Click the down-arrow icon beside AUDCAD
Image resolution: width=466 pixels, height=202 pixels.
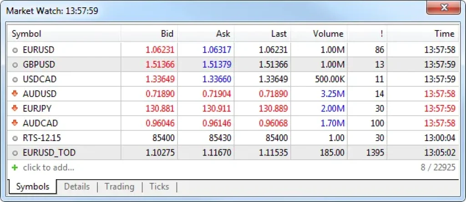click(15, 123)
